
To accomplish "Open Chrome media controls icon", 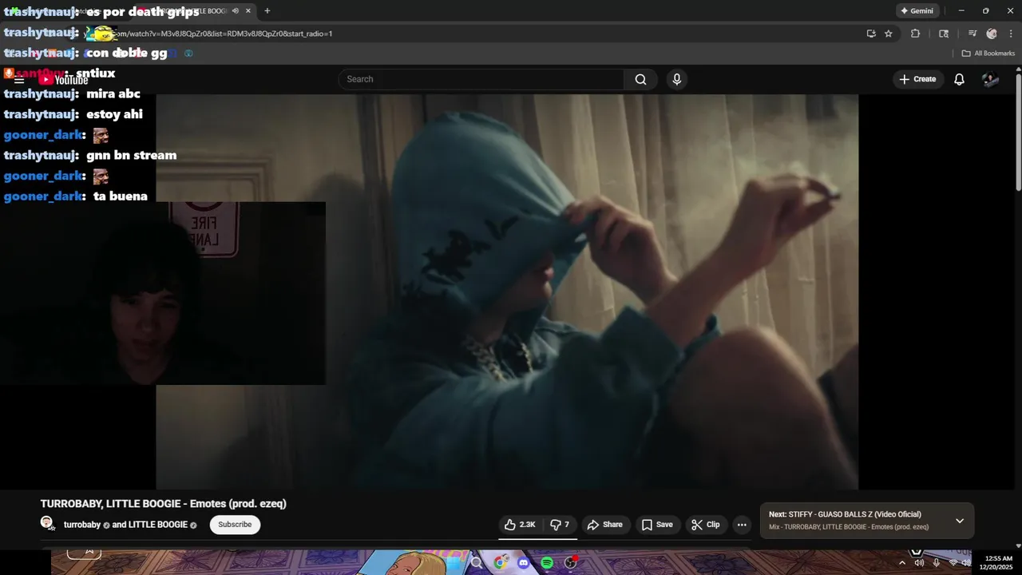I will click(972, 34).
